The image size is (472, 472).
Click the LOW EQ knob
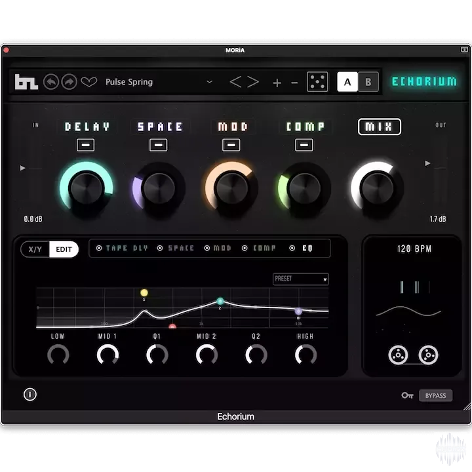click(x=58, y=355)
